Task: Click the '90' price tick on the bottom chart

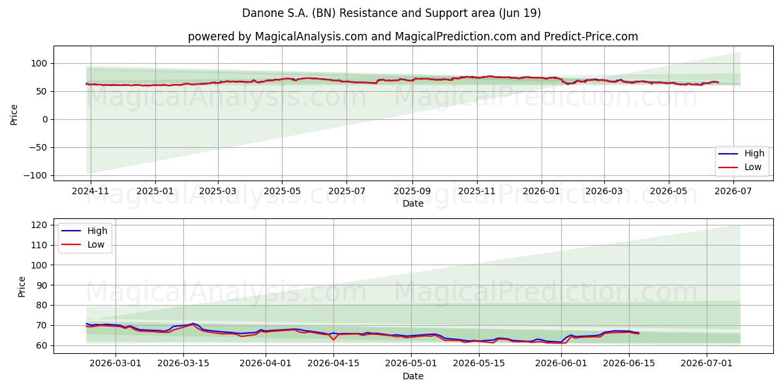Action: coord(43,285)
